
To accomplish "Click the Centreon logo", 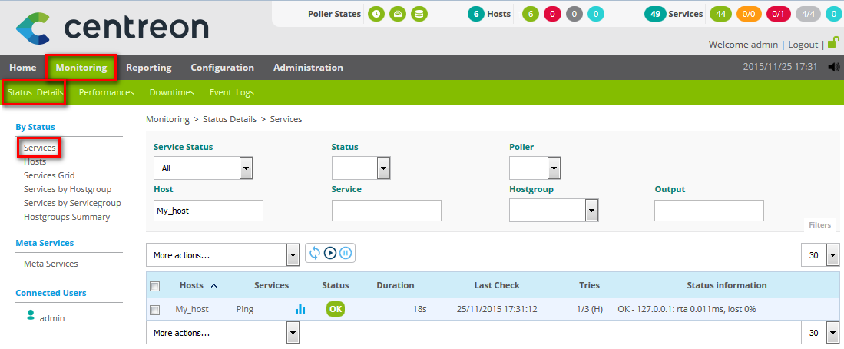I will (112, 28).
